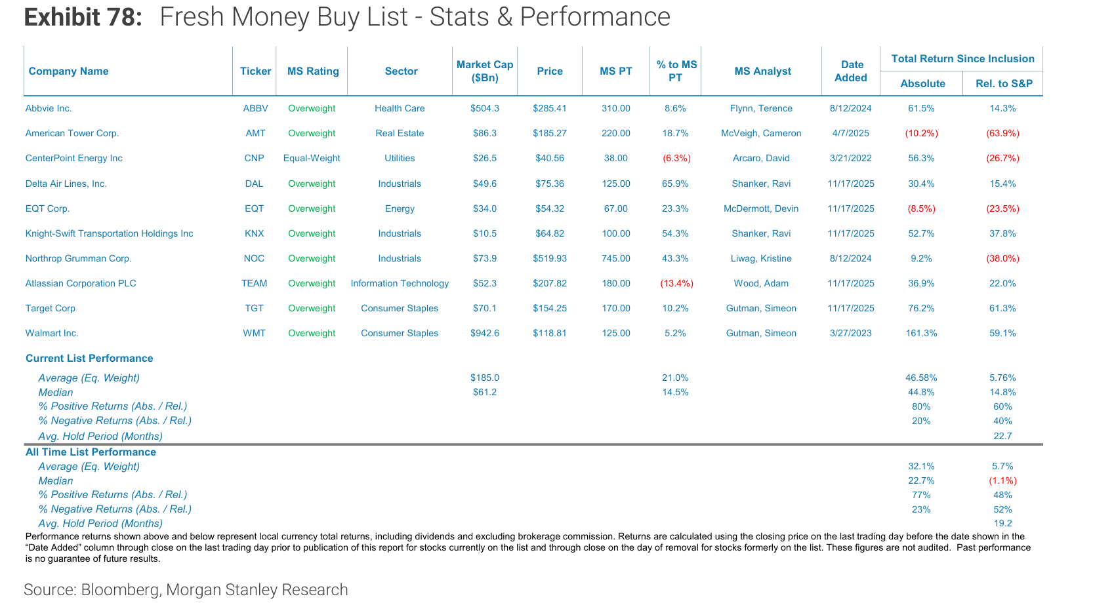Click Current List Performance heading
This screenshot has width=1114, height=605.
point(89,359)
